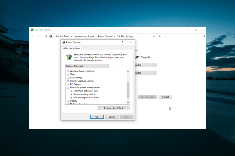Viewport: 235px width, 156px height.
Task: Click Power Options in the breadcrumb
Action: click(105, 36)
